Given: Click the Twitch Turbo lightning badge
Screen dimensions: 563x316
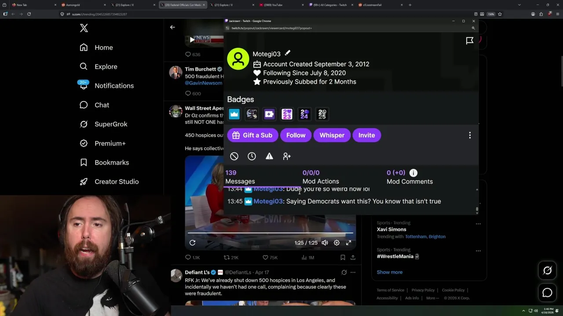Looking at the screenshot, I should (x=269, y=114).
